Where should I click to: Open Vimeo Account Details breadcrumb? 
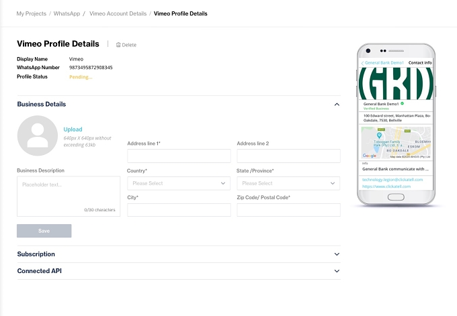pyautogui.click(x=118, y=13)
